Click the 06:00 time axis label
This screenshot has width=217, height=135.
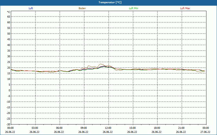pos(59,128)
